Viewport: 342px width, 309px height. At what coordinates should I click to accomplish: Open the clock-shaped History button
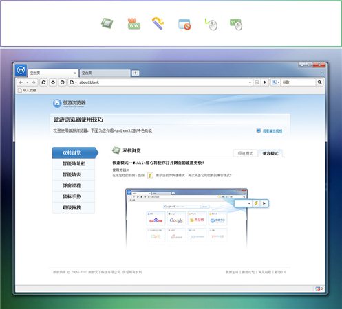pos(63,82)
